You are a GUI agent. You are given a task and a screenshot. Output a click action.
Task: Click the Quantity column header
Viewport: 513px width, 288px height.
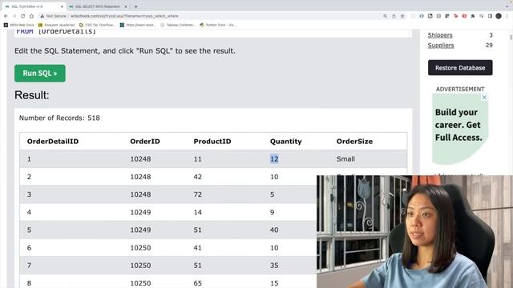(x=285, y=142)
